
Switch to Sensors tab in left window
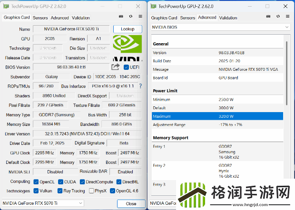(x=40, y=18)
